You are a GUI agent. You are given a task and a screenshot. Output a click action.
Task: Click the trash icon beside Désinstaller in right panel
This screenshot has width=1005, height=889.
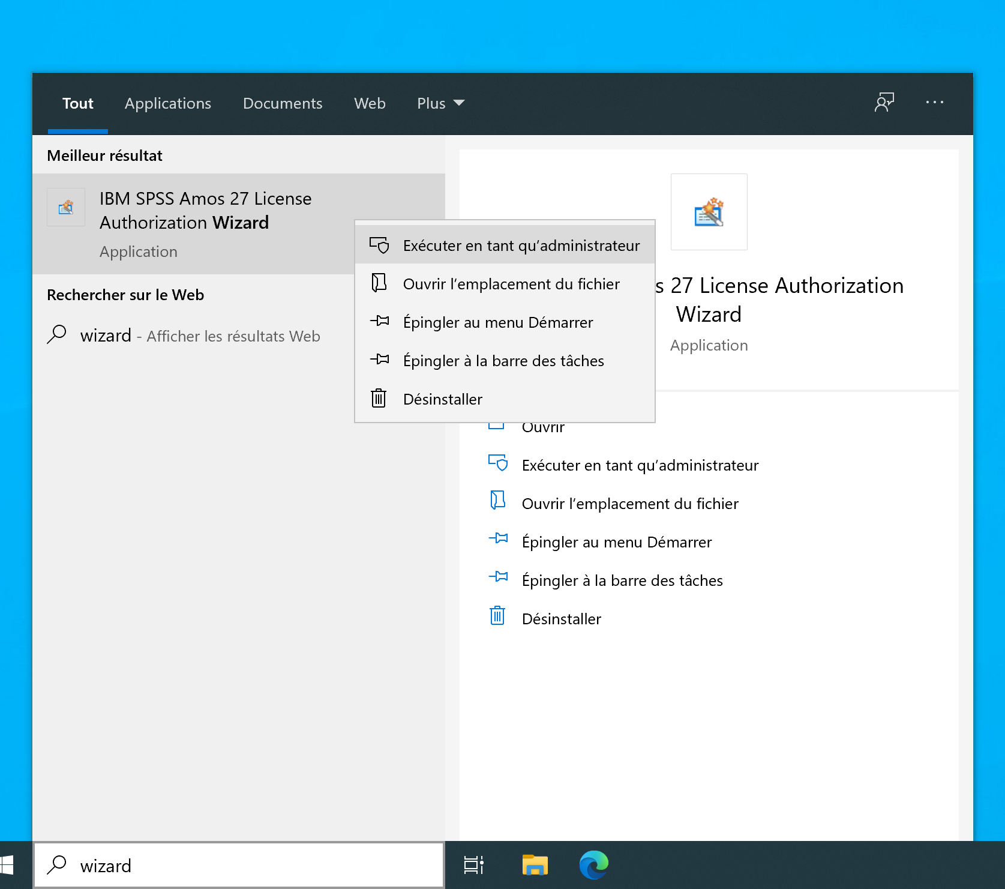point(497,616)
